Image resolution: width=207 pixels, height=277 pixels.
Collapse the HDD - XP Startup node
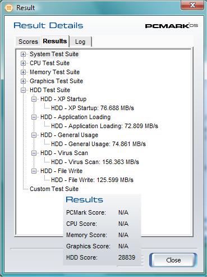34,99
